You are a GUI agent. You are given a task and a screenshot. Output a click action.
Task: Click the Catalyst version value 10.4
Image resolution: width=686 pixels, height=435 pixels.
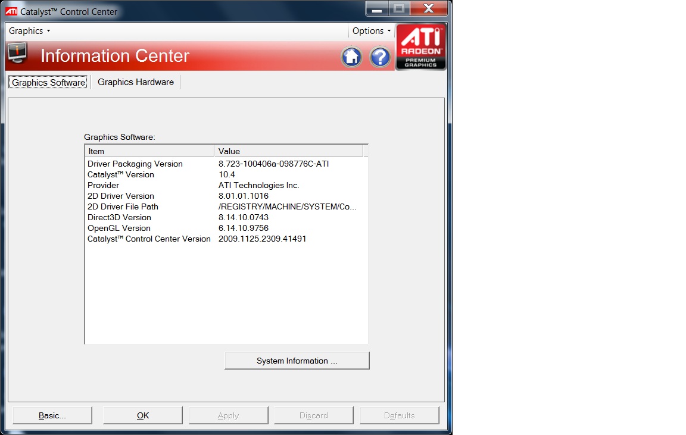click(227, 174)
